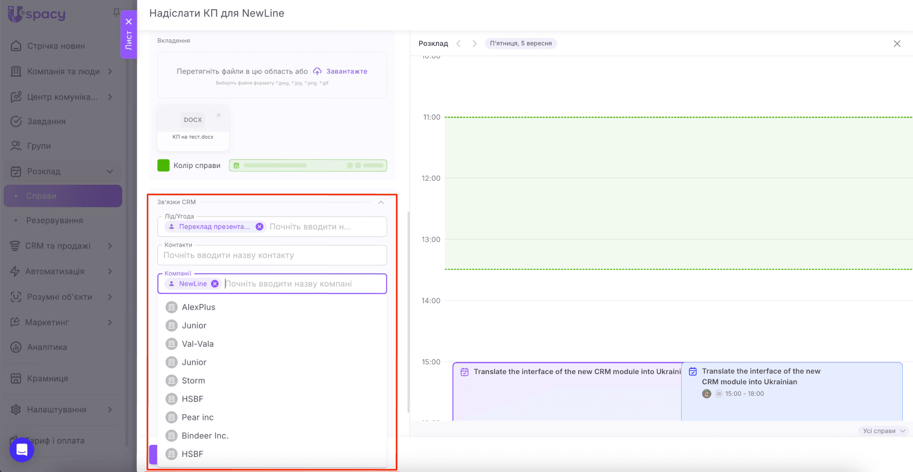
Task: Select Bindeer Inc. from dropdown list
Action: click(x=205, y=435)
